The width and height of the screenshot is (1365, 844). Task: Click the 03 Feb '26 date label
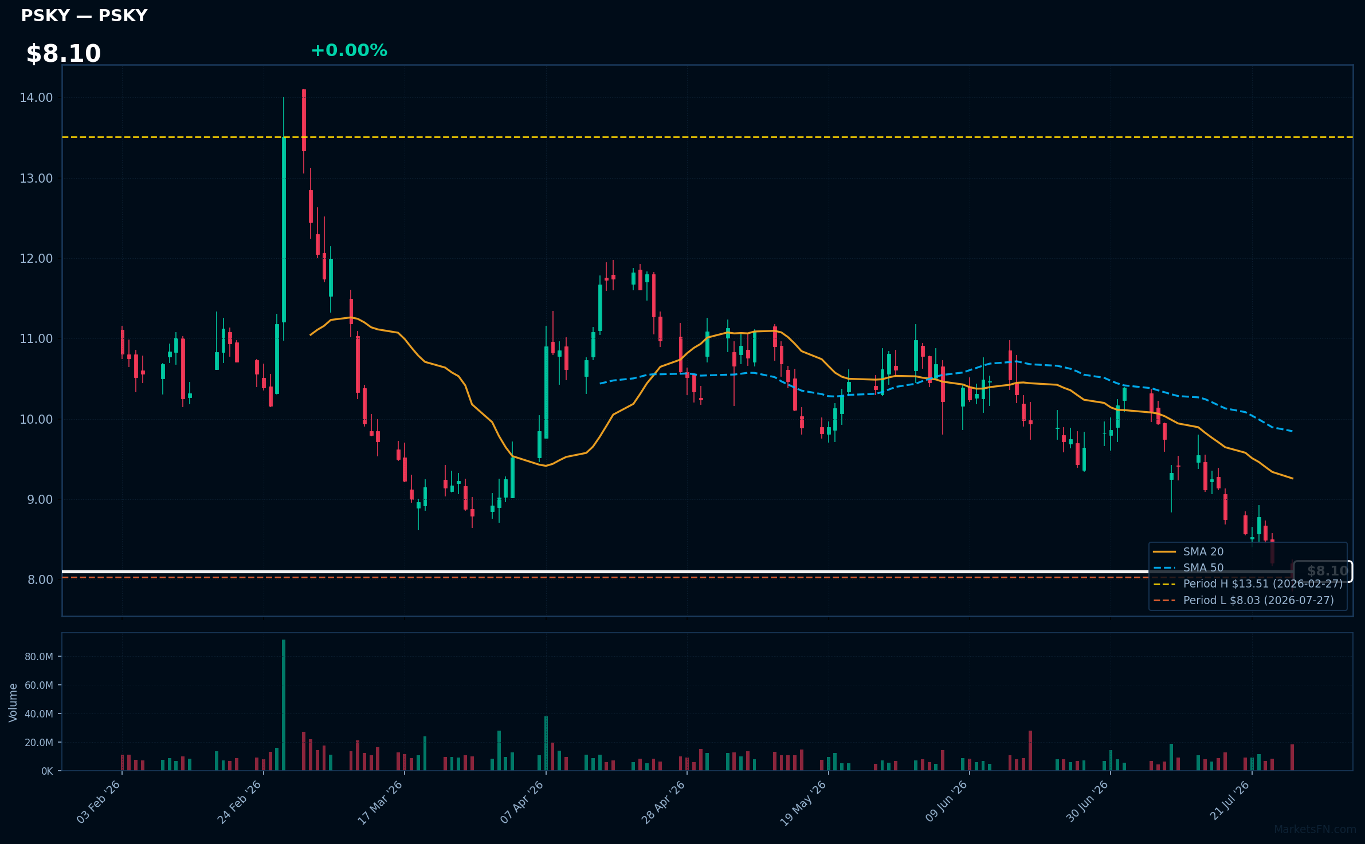coord(99,802)
